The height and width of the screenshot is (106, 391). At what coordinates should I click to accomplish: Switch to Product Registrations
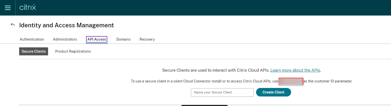click(x=73, y=51)
